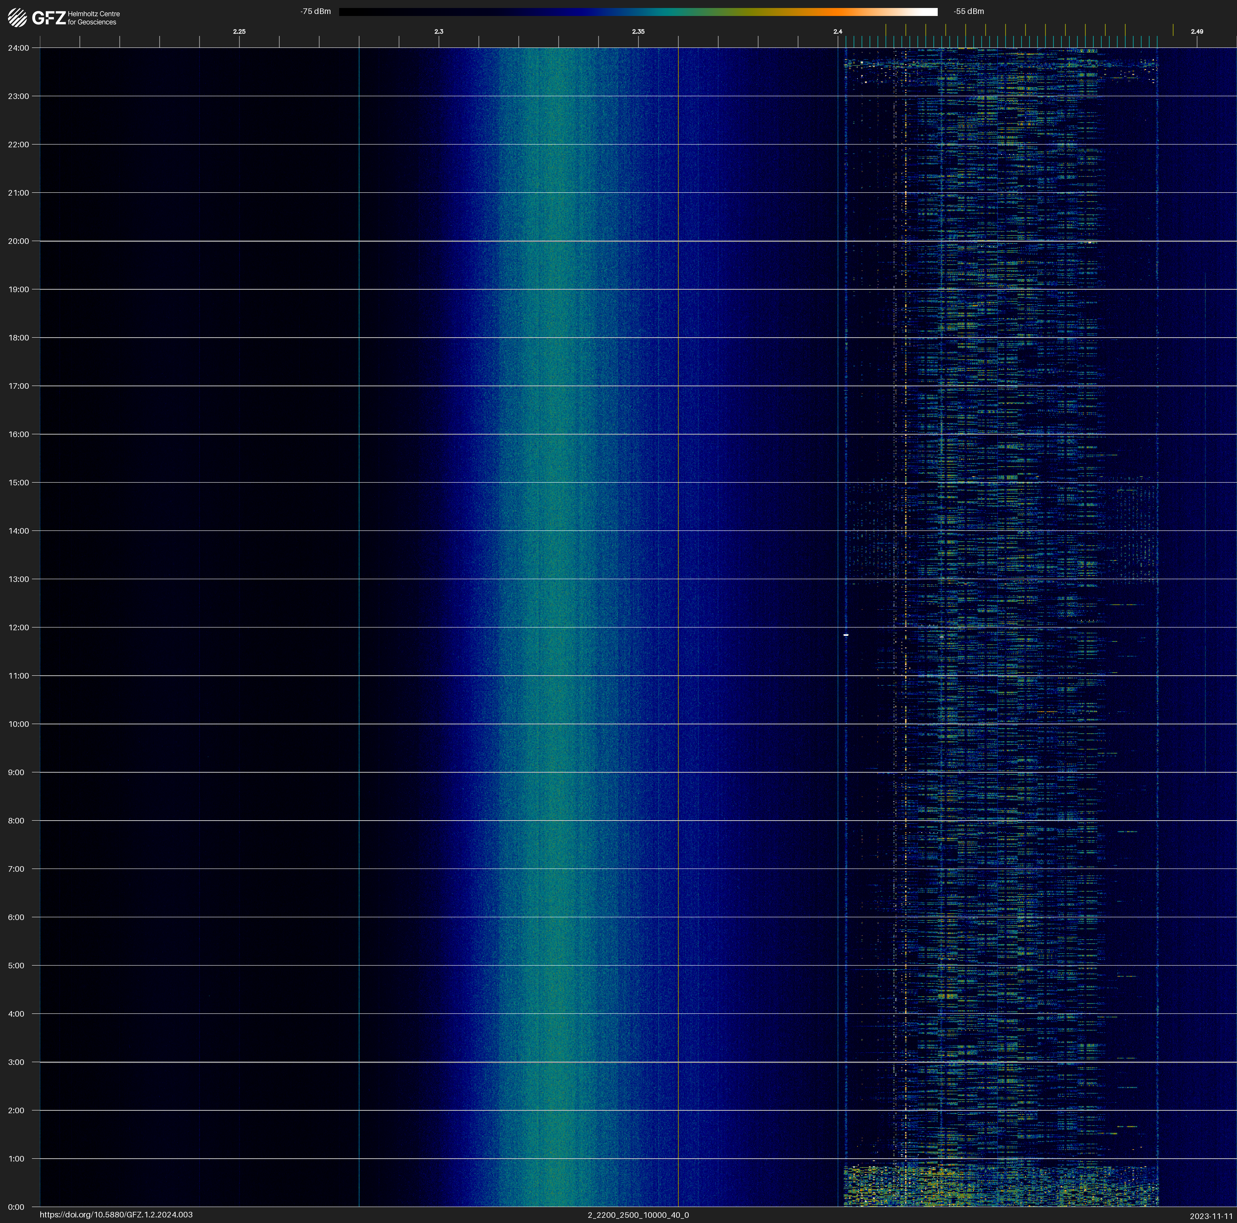Click the 2.3 frequency axis label
The image size is (1237, 1223).
coord(439,32)
